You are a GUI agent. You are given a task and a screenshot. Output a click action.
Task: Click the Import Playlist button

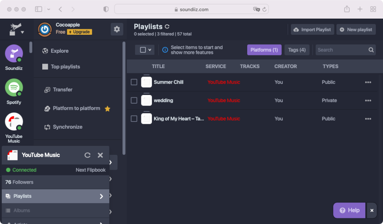(312, 30)
